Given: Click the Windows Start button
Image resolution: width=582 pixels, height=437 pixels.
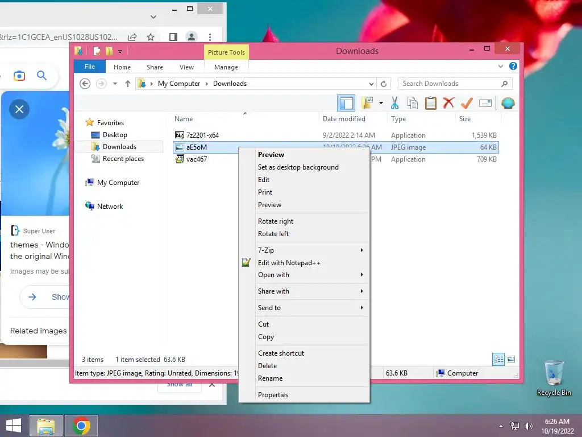Looking at the screenshot, I should coord(14,426).
